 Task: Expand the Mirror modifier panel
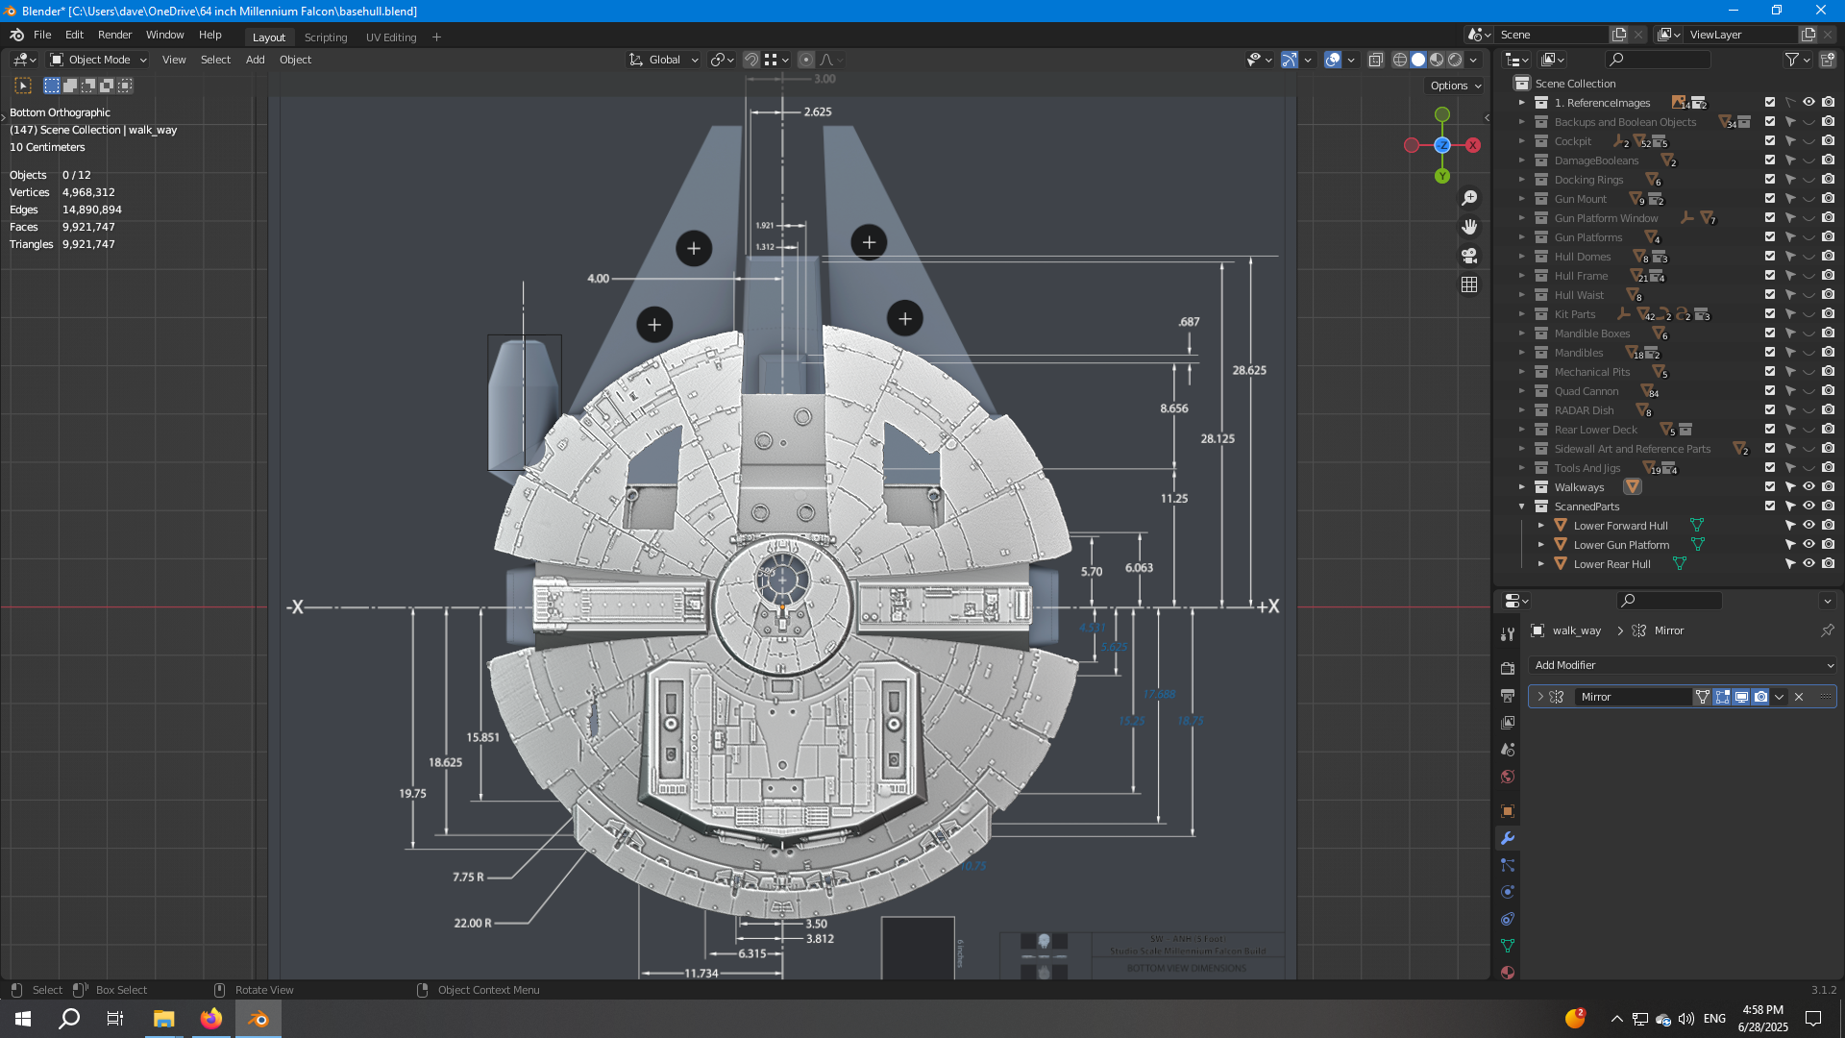click(x=1540, y=697)
